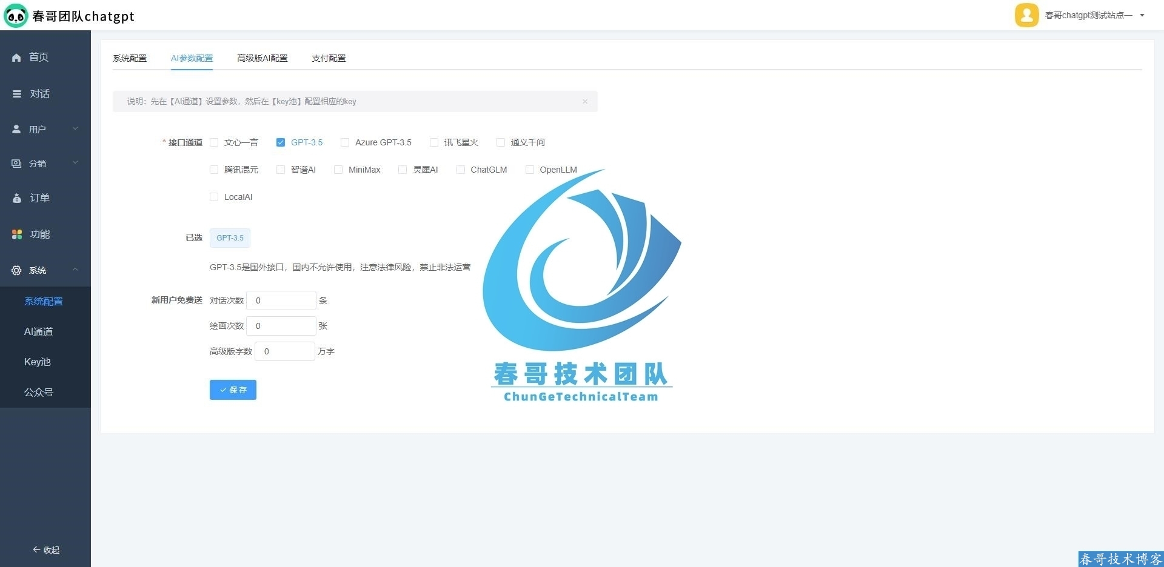Collapse sidebar using 收起 link

(x=46, y=550)
